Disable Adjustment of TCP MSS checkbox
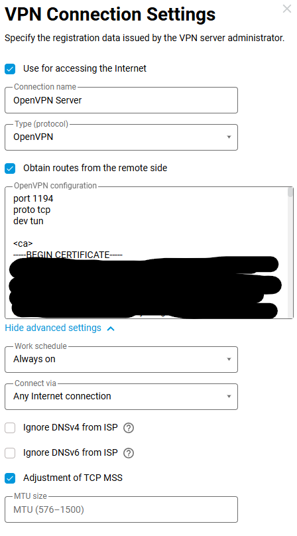 pos(10,478)
